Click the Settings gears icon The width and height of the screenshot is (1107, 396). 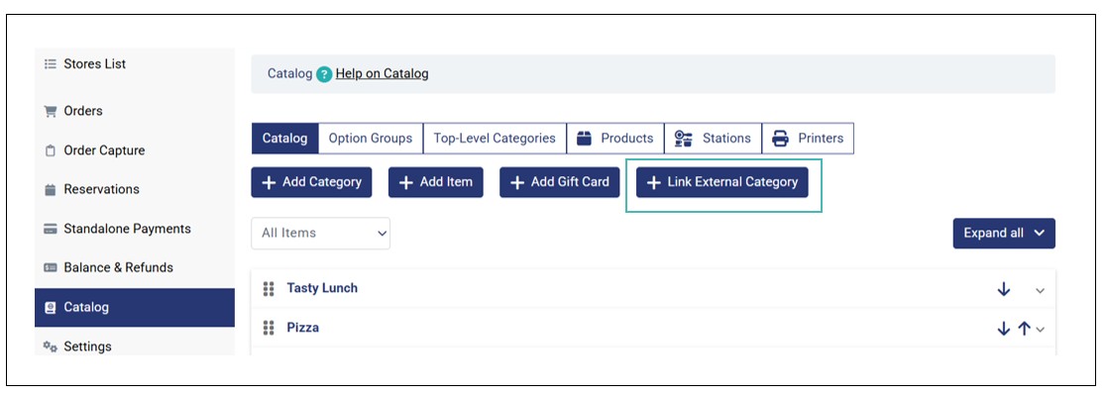(x=50, y=346)
